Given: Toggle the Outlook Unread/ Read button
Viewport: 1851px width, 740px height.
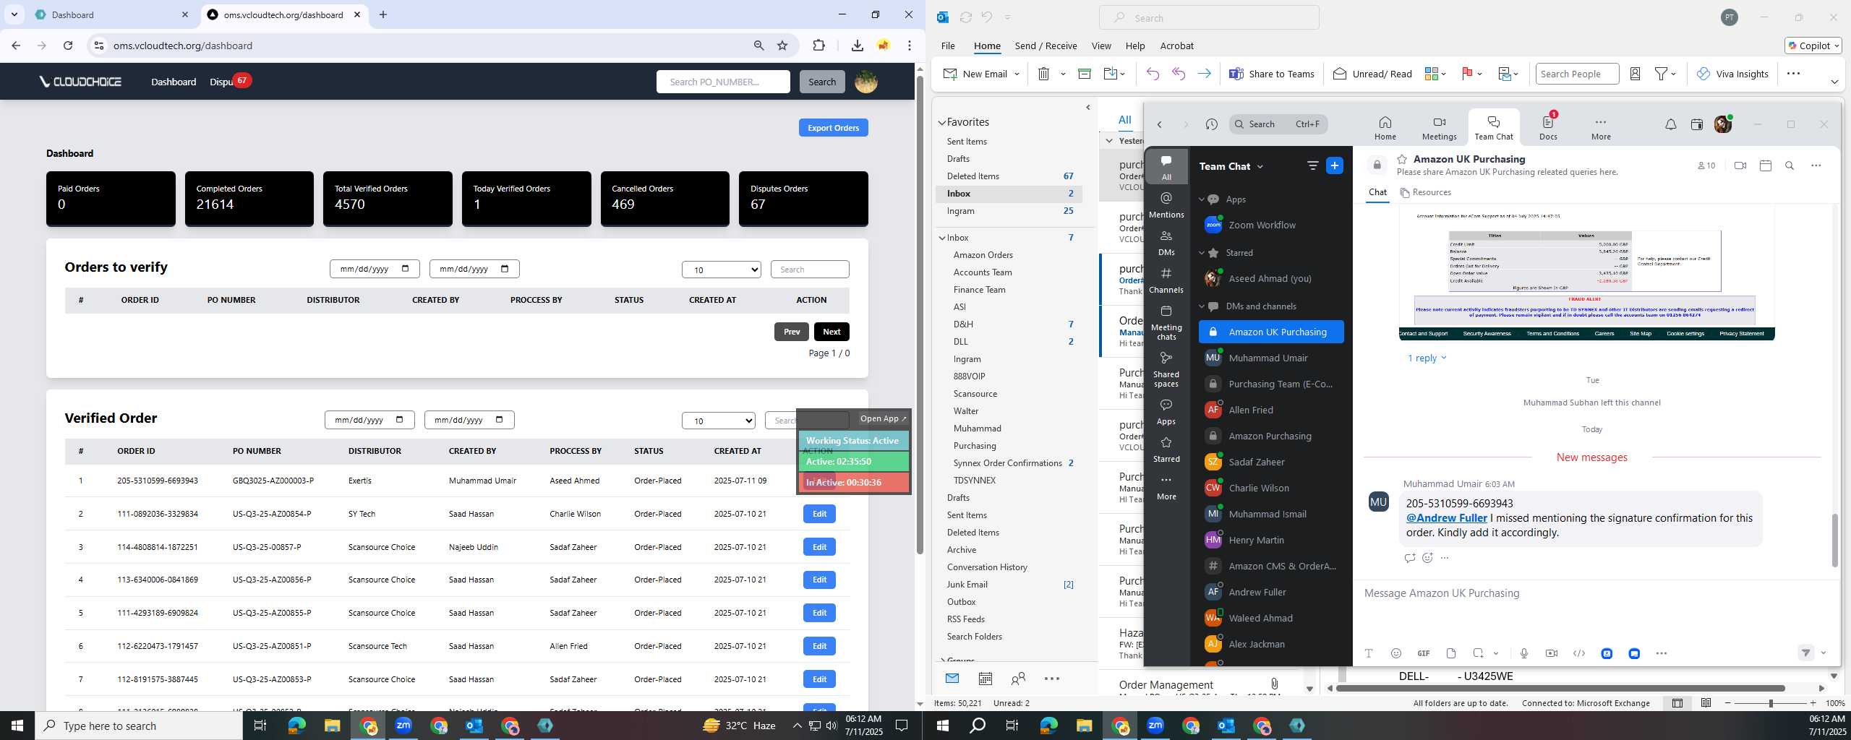Looking at the screenshot, I should pyautogui.click(x=1372, y=74).
